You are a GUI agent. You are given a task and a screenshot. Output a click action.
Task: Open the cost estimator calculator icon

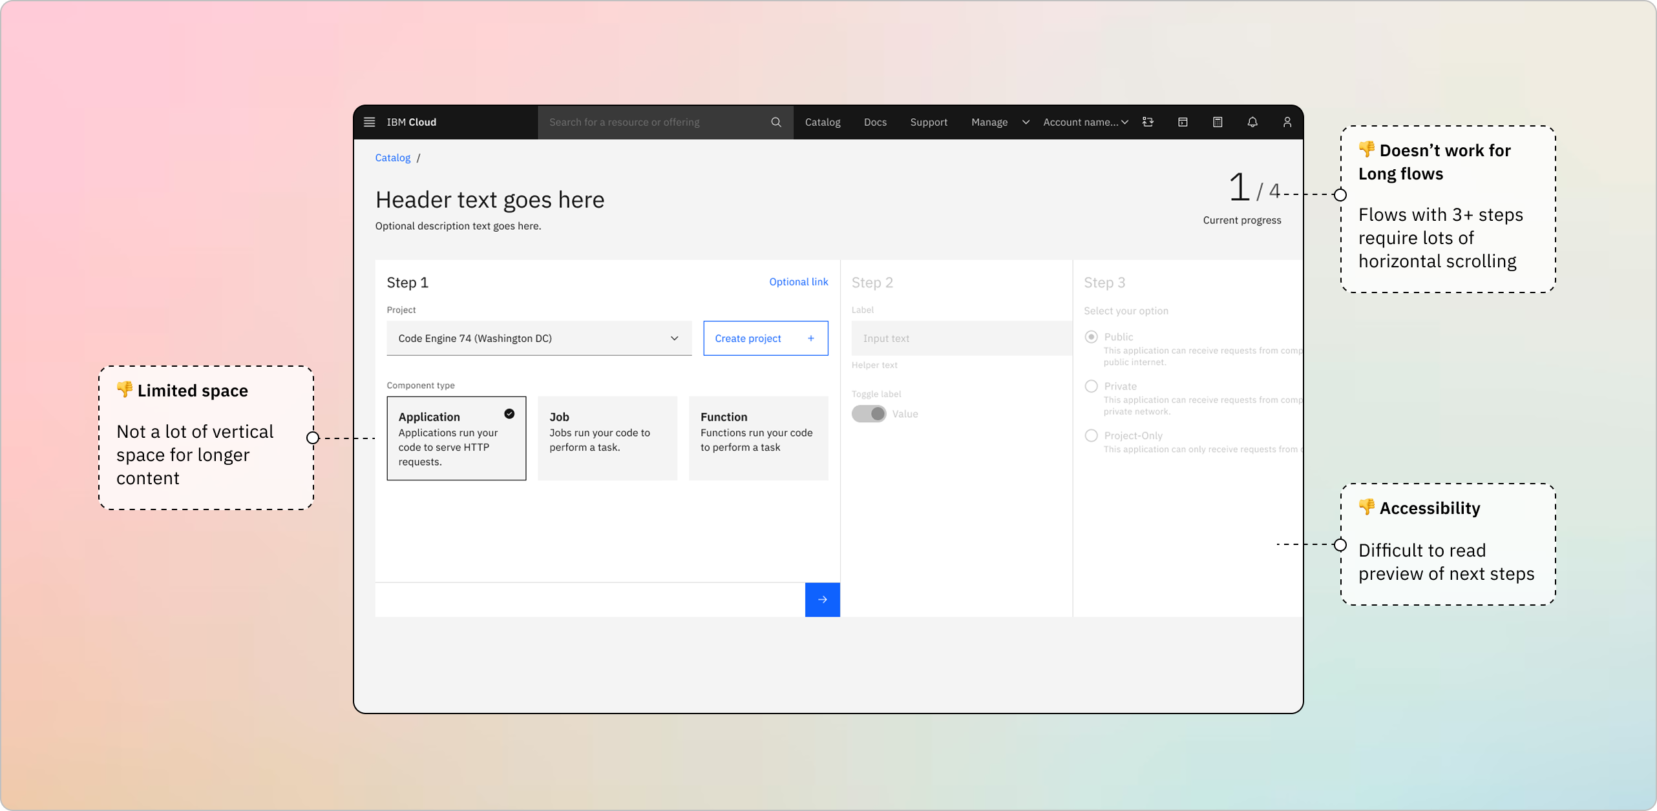pyautogui.click(x=1218, y=122)
